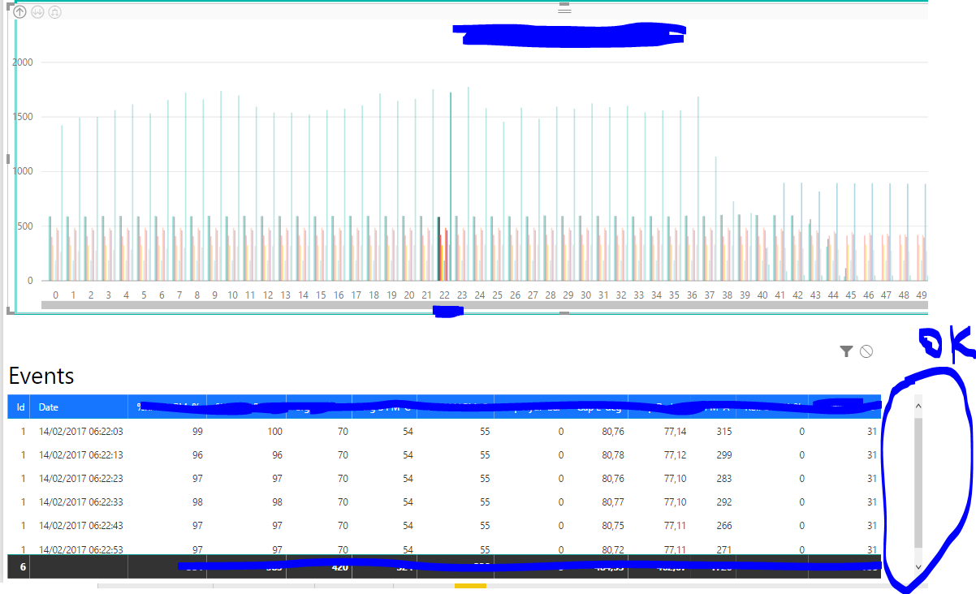Click the Events table scroll-down arrow
Image resolution: width=976 pixels, height=594 pixels.
click(x=918, y=567)
